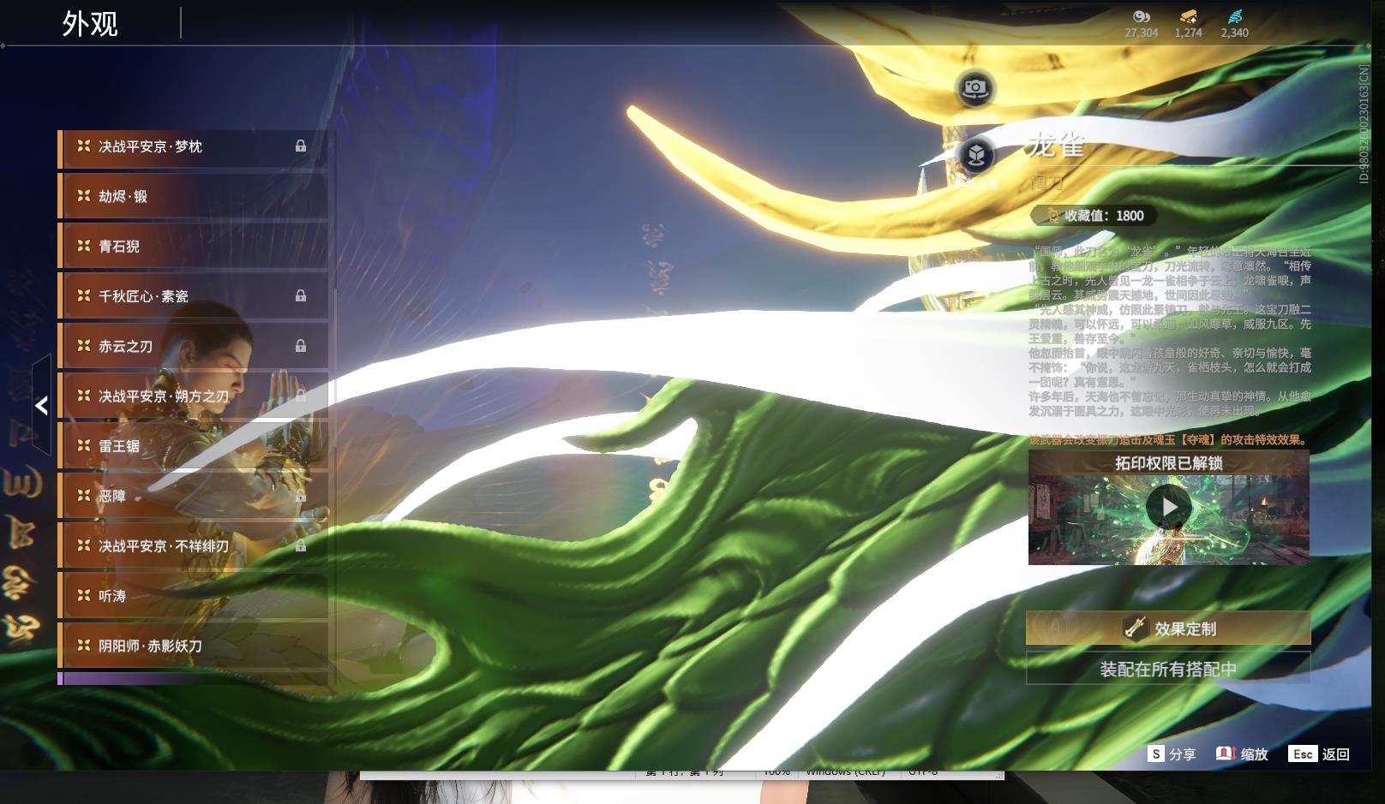This screenshot has width=1385, height=804.
Task: Click the lock icon on 赤云之刃
Action: coord(301,346)
